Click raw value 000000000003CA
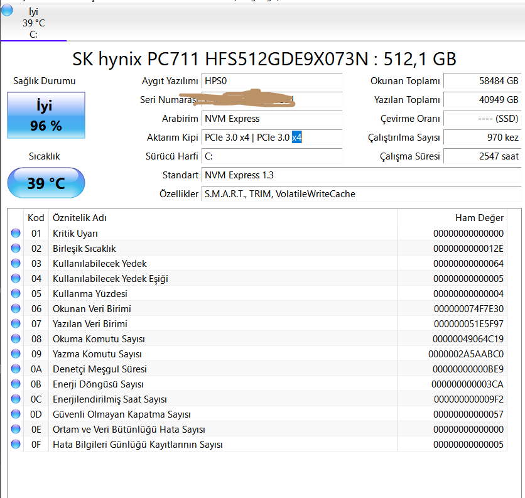The width and height of the screenshot is (525, 498). (467, 384)
